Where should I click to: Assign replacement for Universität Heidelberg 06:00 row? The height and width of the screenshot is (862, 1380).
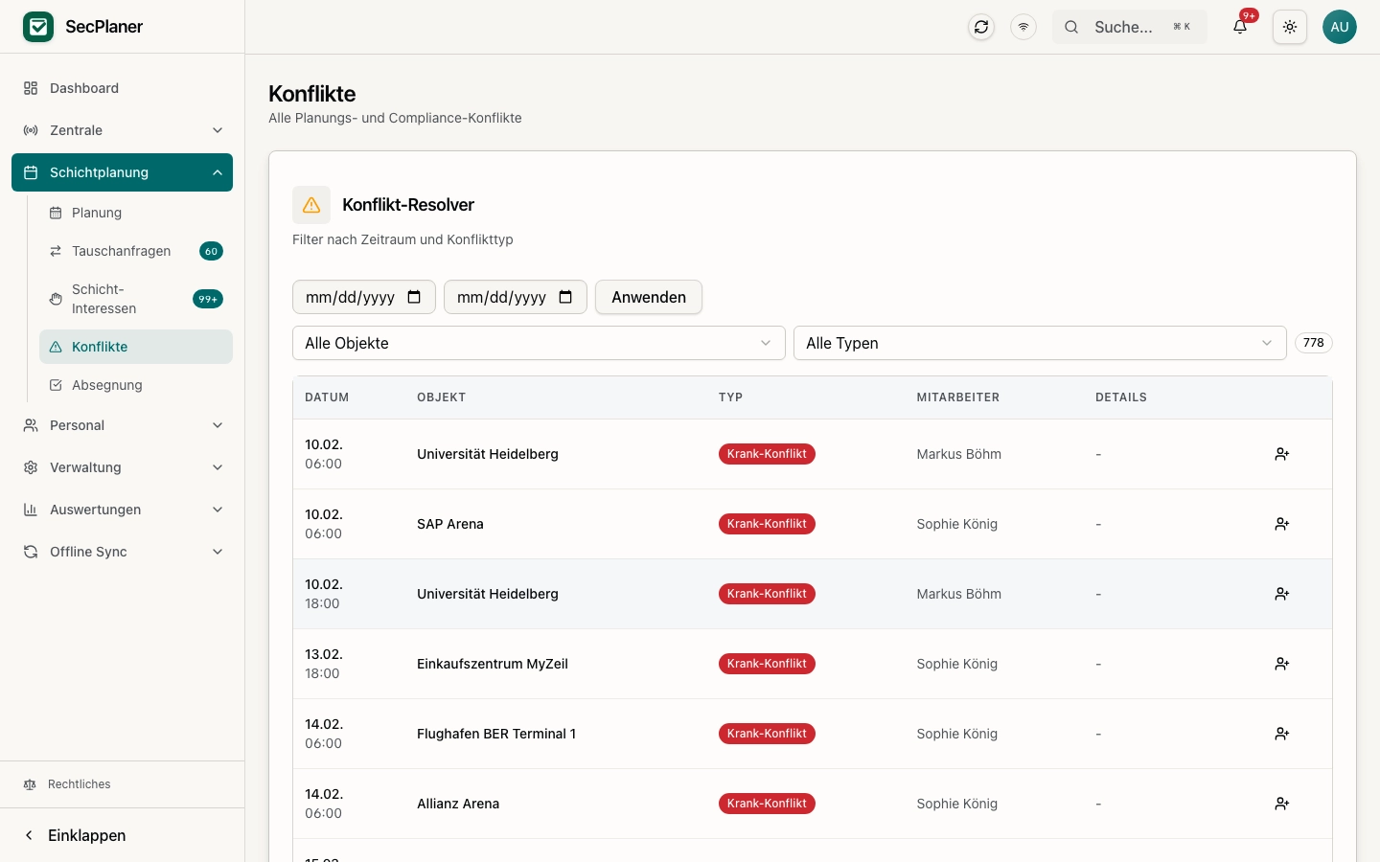[x=1281, y=454]
